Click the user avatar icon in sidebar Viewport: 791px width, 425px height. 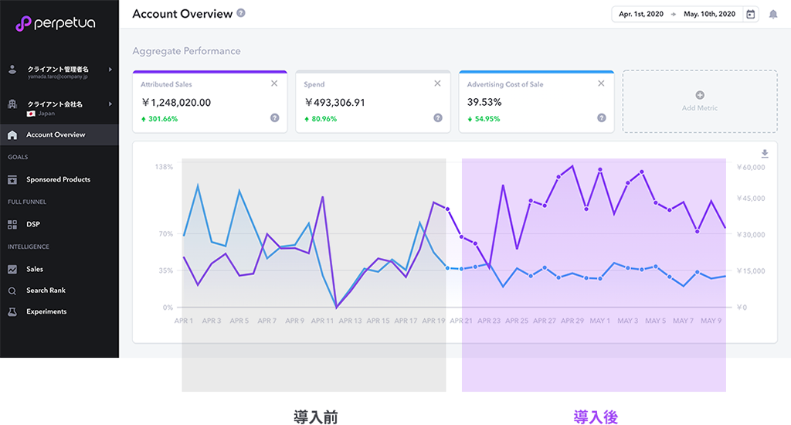(12, 70)
